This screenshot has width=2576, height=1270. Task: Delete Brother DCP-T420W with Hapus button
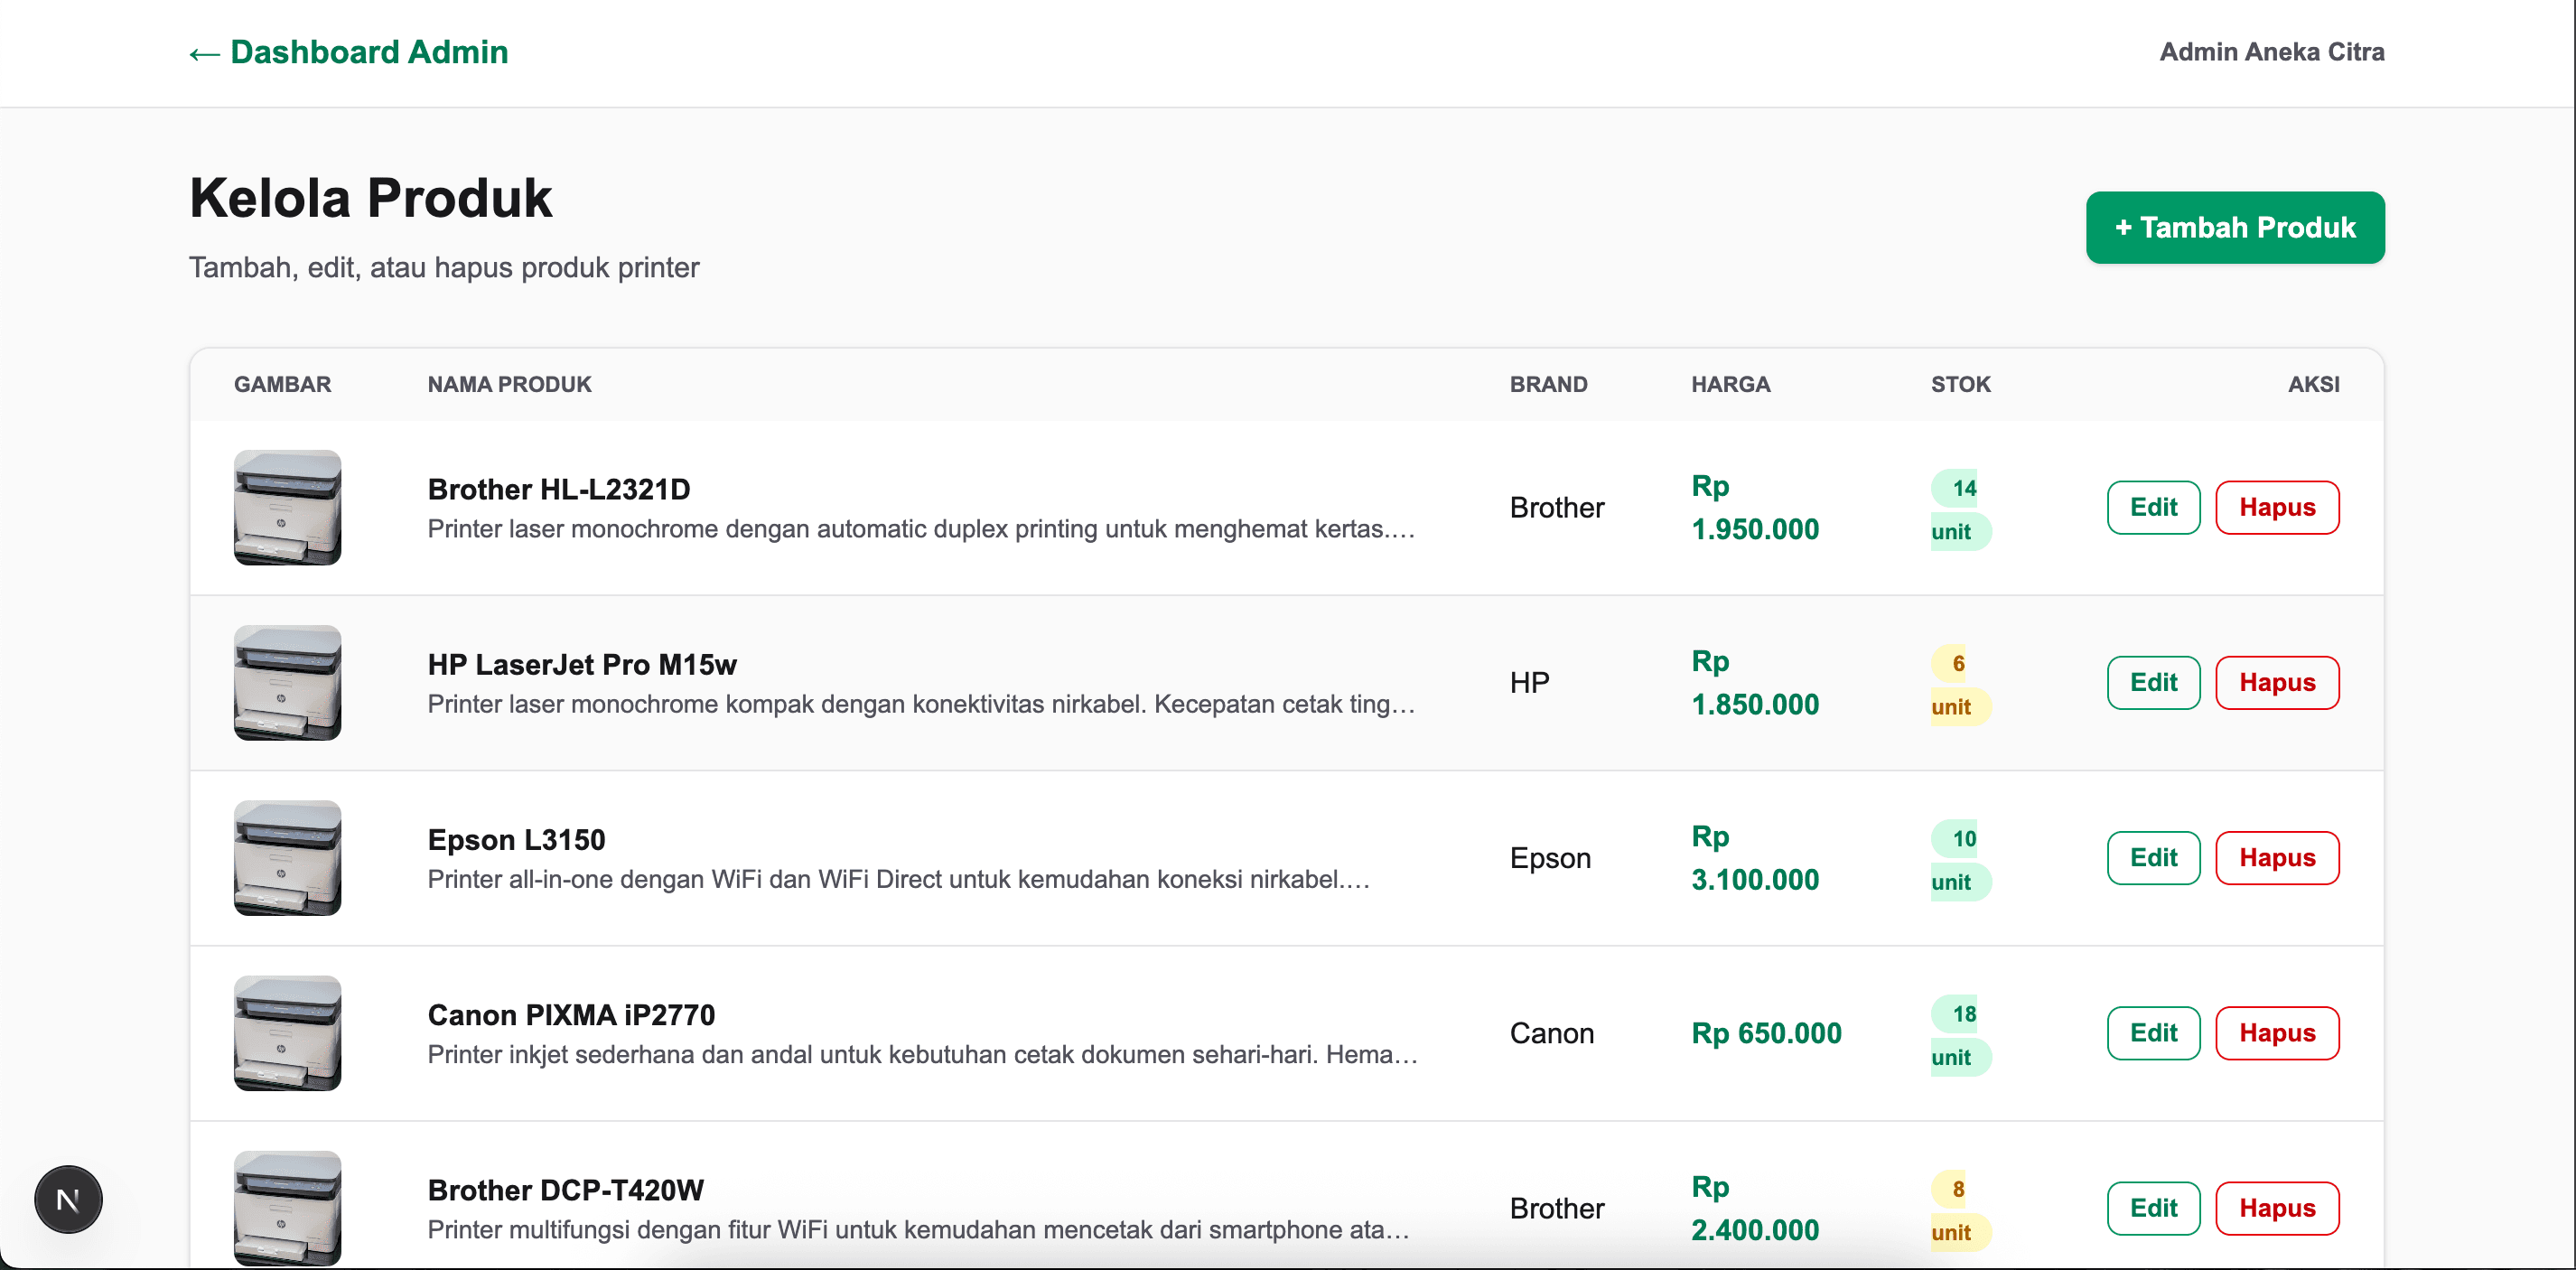[x=2277, y=1207]
